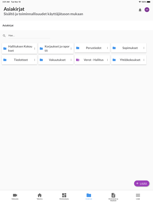The width and height of the screenshot is (153, 204).
Task: Open the Vakuutukset folder name
Action: tap(57, 60)
